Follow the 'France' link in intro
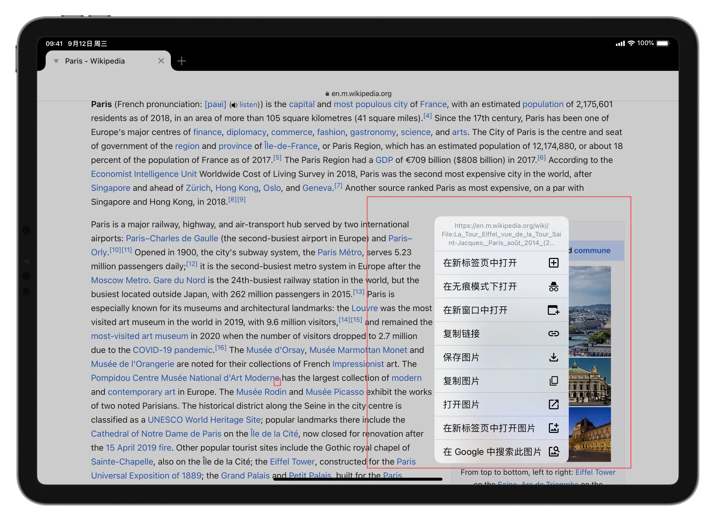716x522 pixels. (433, 104)
